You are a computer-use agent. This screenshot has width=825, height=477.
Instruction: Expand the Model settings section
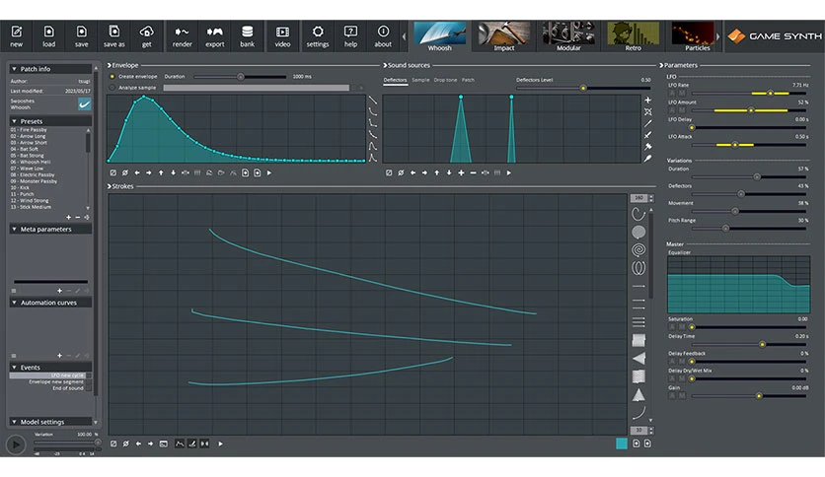[x=14, y=422]
